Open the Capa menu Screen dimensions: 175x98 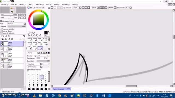point(30,5)
